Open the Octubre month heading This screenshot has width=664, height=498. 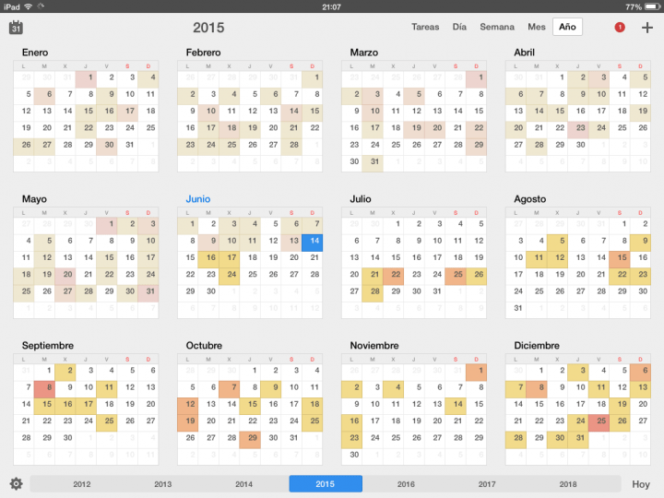[204, 346]
